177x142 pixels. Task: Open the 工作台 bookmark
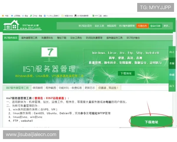(36, 16)
